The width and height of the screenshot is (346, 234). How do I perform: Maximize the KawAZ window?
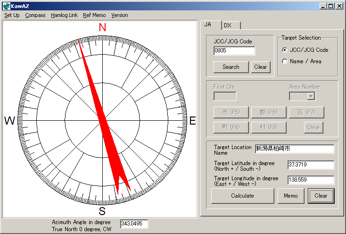[331, 6]
